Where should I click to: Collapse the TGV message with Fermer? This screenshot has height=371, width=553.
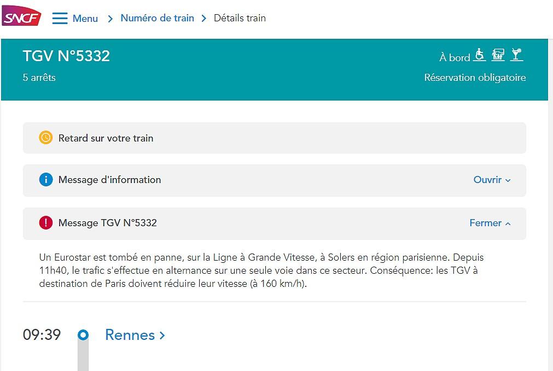point(490,223)
